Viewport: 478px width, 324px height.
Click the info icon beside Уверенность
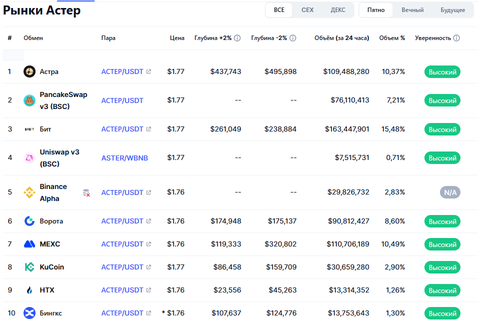[456, 38]
